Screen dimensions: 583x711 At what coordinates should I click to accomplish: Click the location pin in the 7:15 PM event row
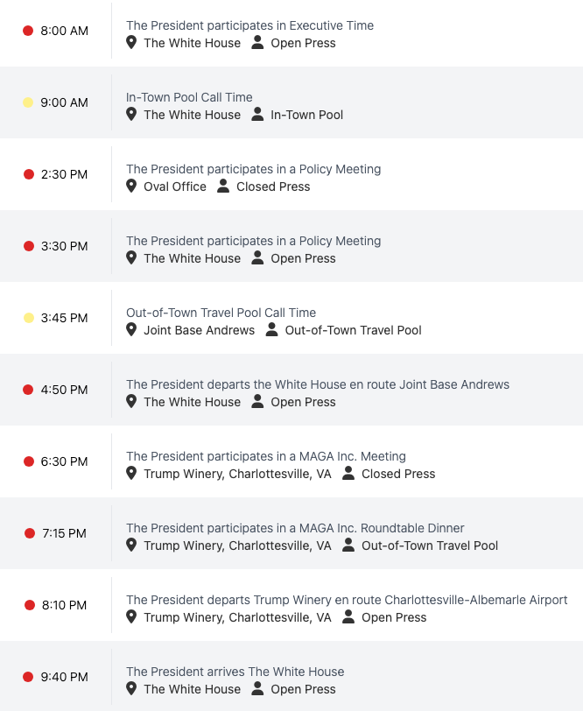(x=131, y=546)
